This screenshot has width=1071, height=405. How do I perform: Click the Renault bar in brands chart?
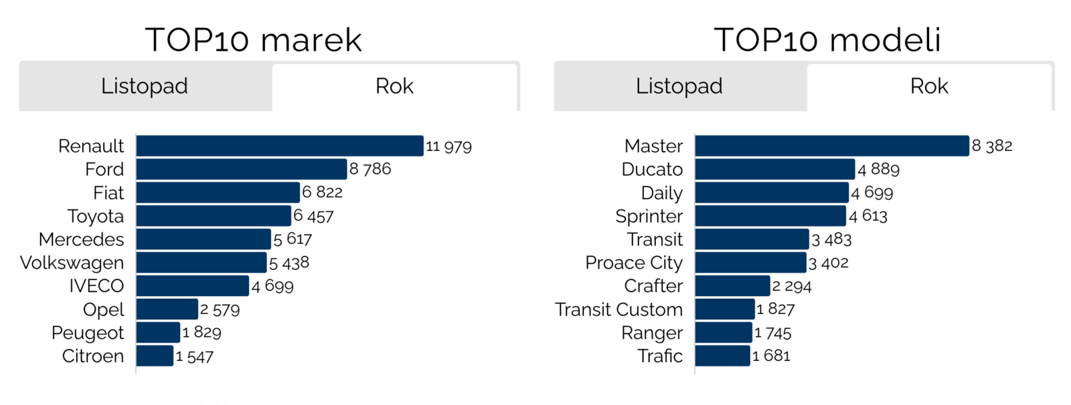click(x=280, y=146)
